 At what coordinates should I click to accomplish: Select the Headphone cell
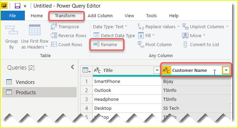pos(127,99)
